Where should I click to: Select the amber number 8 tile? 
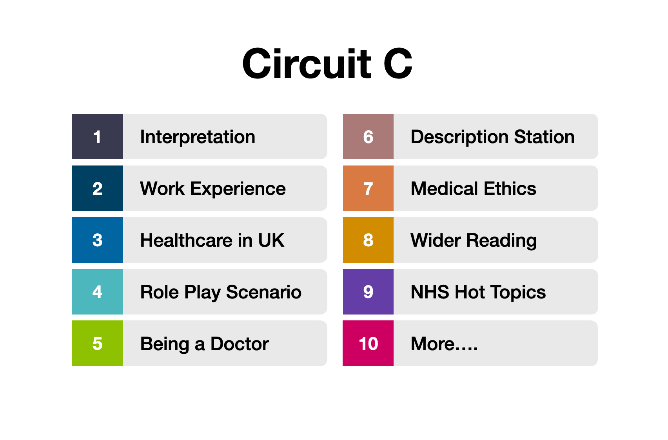368,240
